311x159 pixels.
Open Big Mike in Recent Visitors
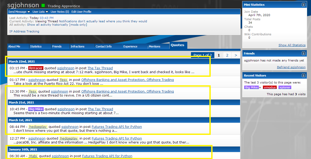point(252,87)
